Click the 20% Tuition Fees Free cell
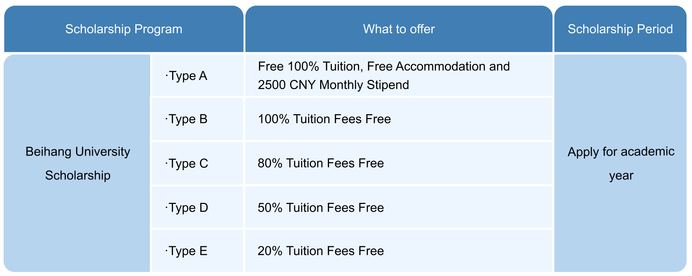This screenshot has height=276, width=692. (321, 251)
